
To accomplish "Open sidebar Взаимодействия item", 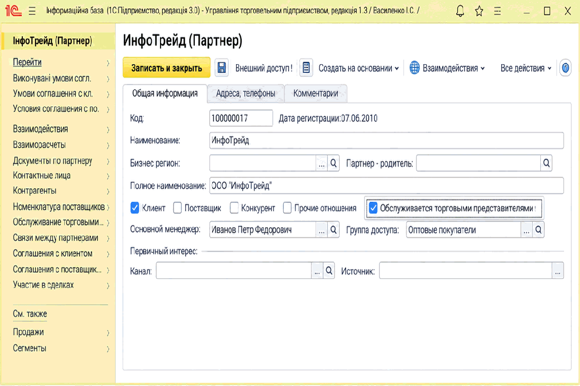I will pos(61,129).
